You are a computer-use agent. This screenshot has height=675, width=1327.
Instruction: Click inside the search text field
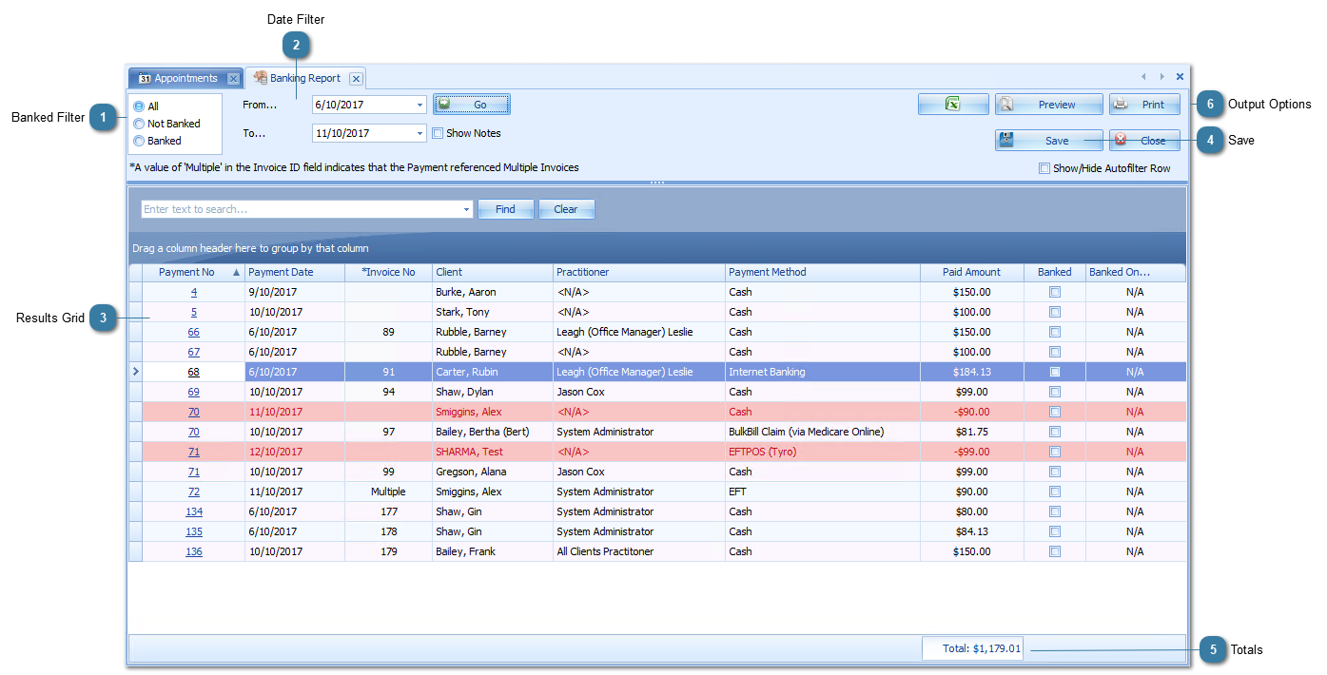[301, 209]
